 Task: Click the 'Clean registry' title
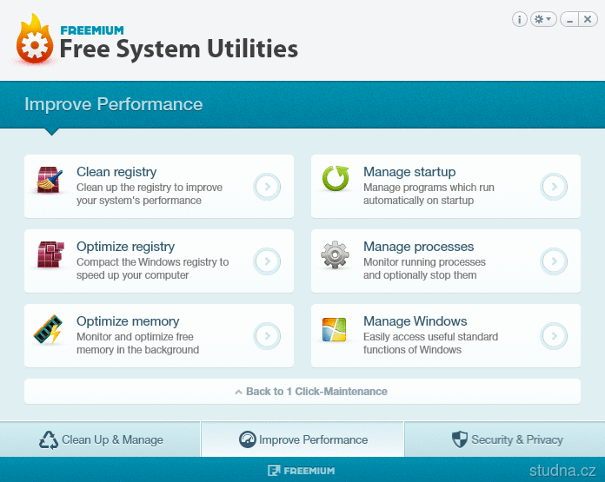pos(116,172)
